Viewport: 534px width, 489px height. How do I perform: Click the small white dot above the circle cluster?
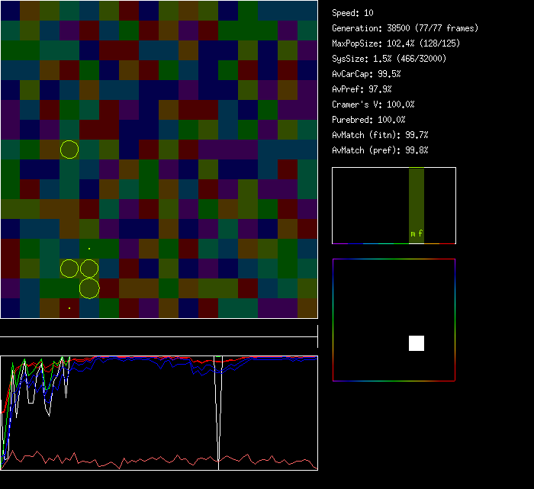[89, 249]
